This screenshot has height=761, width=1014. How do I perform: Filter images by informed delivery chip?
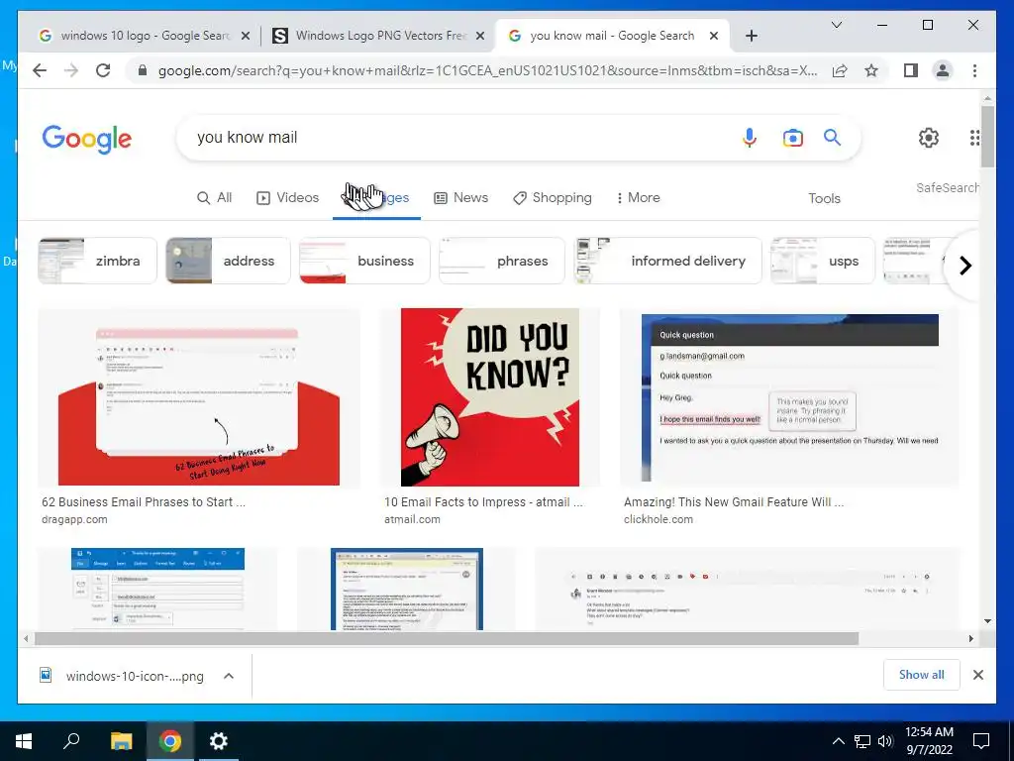668,261
